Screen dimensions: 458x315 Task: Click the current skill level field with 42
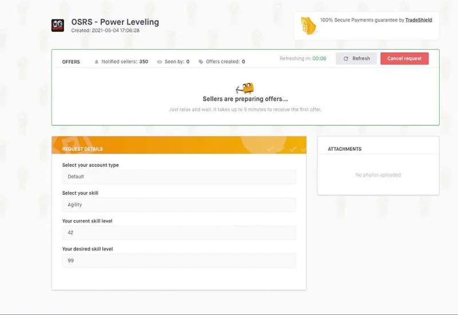[x=179, y=233]
